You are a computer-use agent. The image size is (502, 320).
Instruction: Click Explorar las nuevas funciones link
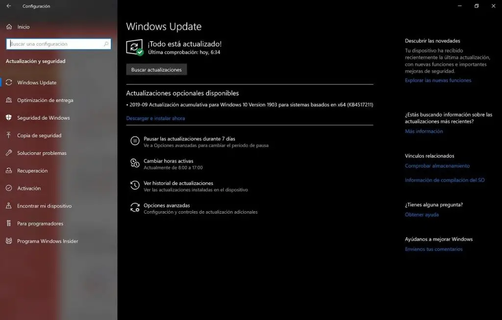[438, 80]
